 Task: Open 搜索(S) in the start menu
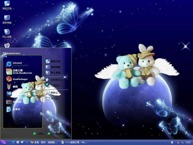52,92
